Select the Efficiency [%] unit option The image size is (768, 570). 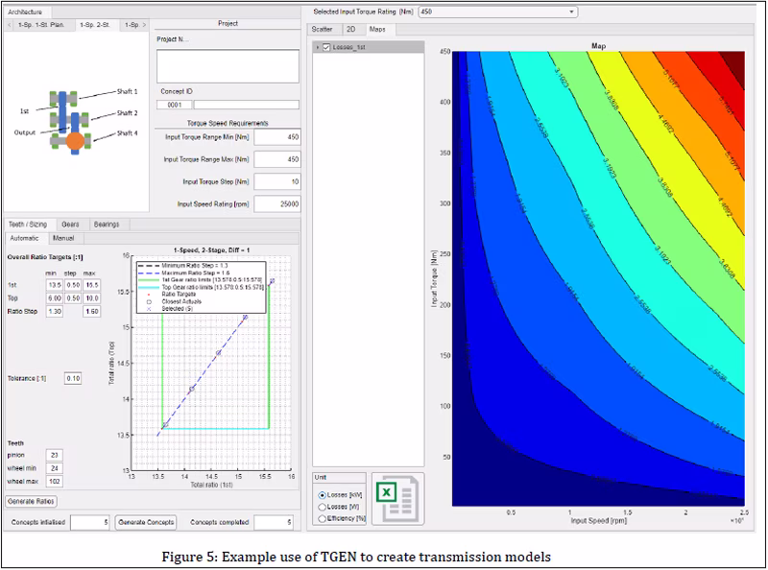tap(321, 518)
